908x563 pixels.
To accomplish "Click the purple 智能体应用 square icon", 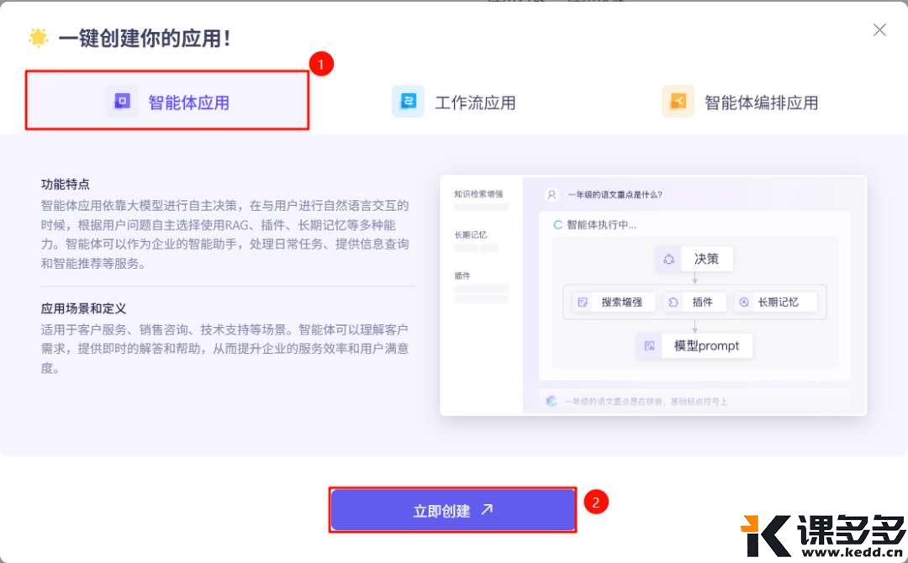I will pos(122,100).
